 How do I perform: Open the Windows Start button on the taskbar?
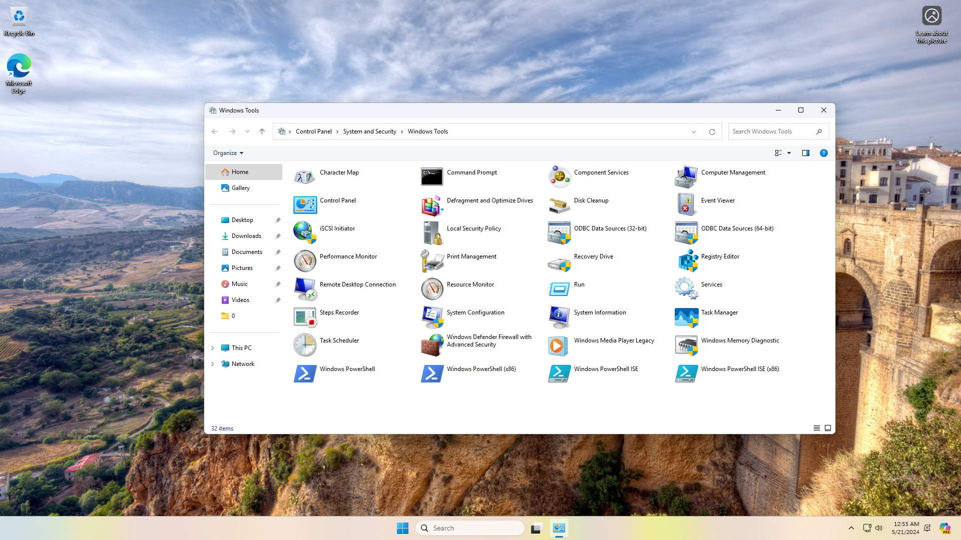(x=402, y=528)
